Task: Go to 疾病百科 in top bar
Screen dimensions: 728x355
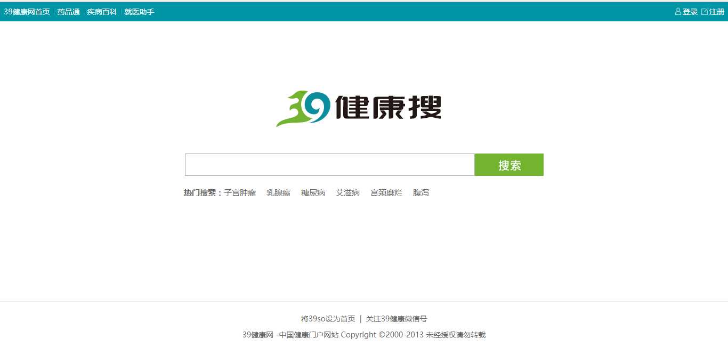Action: click(x=102, y=12)
